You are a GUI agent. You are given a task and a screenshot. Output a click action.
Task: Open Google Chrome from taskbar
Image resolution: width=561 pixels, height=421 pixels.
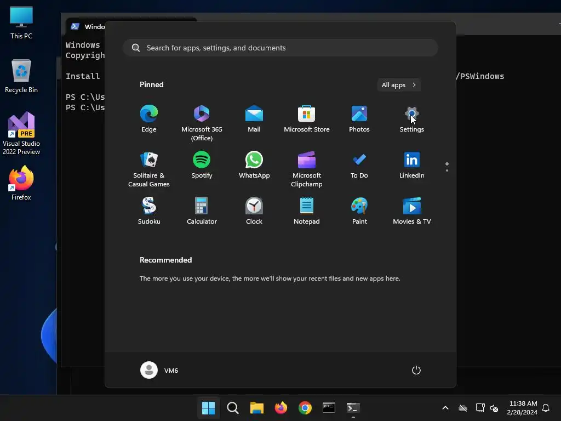coord(305,408)
